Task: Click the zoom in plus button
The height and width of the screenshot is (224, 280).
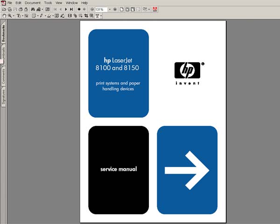Action: [x=115, y=9]
